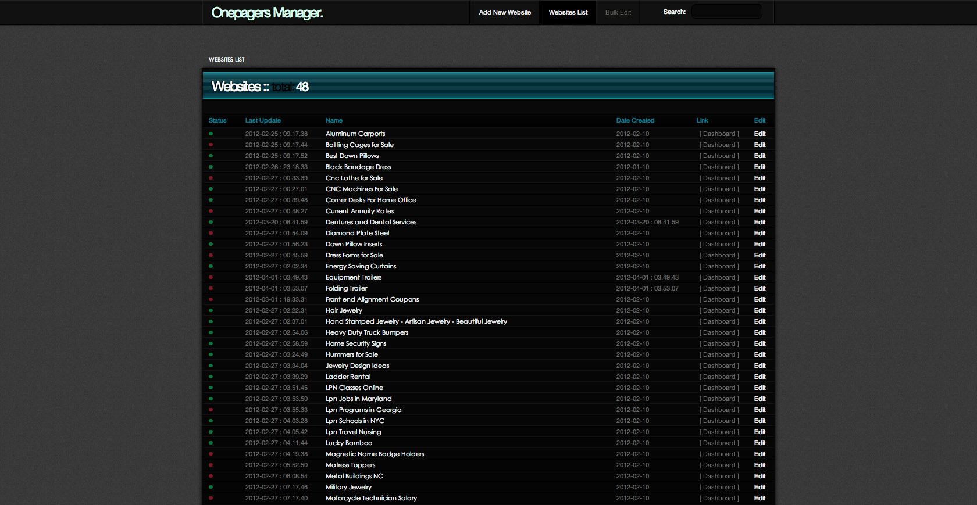Click the Onepagers Manager logo

pos(267,13)
